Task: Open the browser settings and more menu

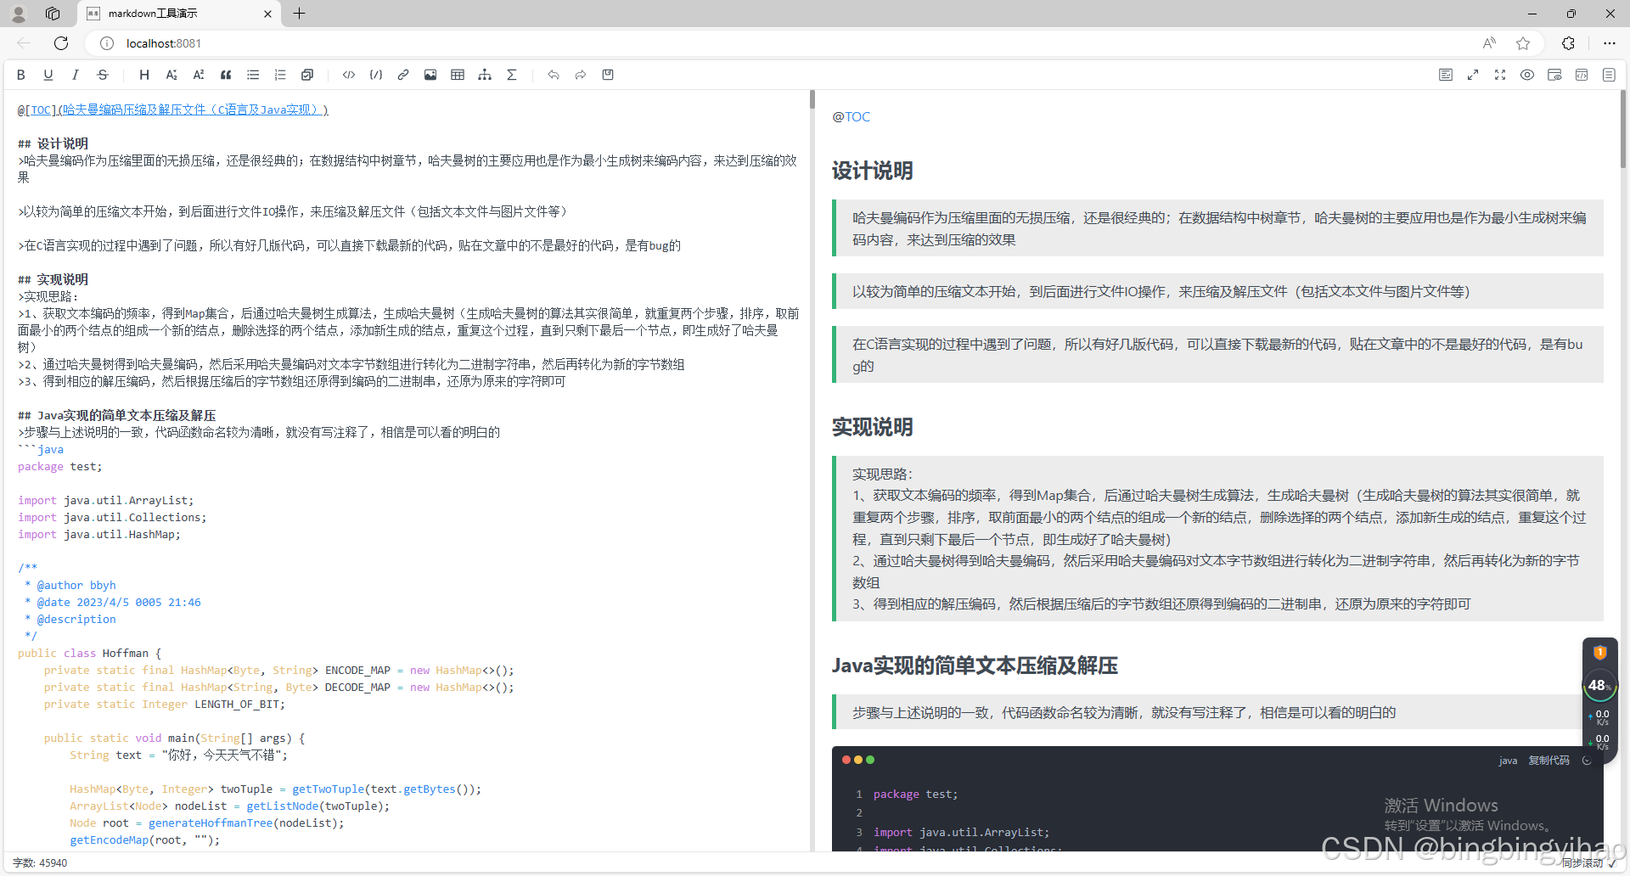Action: click(x=1610, y=43)
